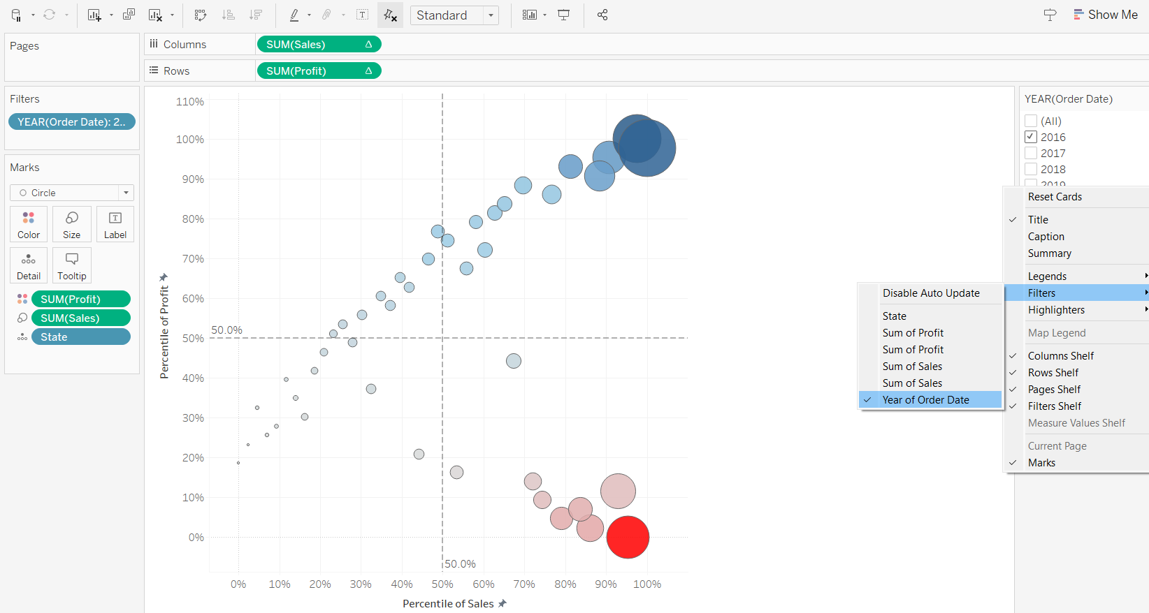This screenshot has width=1149, height=613.
Task: Open the Color card in Marks
Action: [x=29, y=224]
